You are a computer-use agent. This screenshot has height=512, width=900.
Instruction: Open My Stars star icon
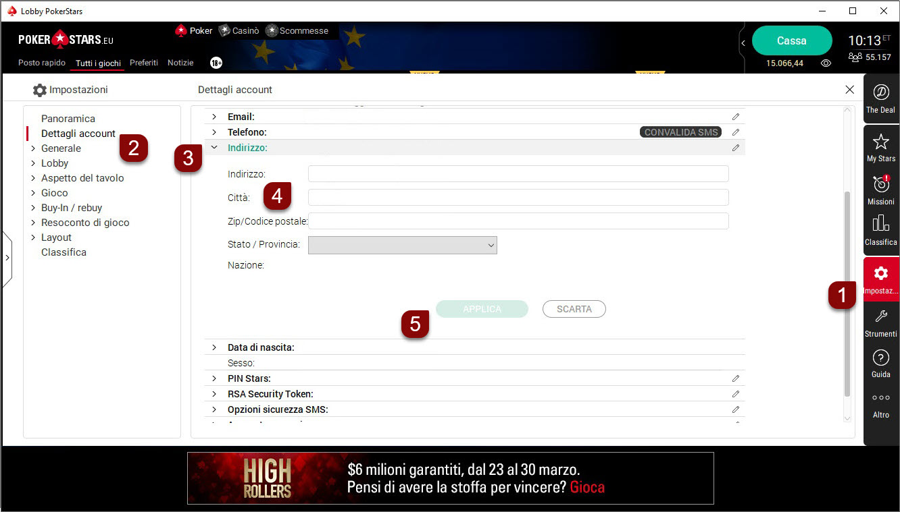point(880,142)
